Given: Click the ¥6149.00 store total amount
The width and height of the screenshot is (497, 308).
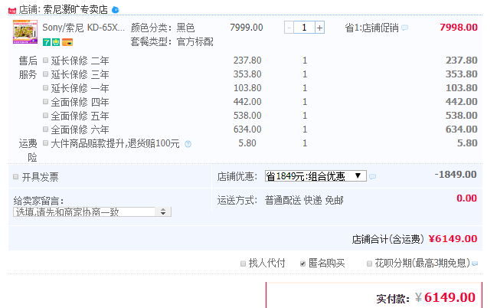Looking at the screenshot, I should coord(453,239).
